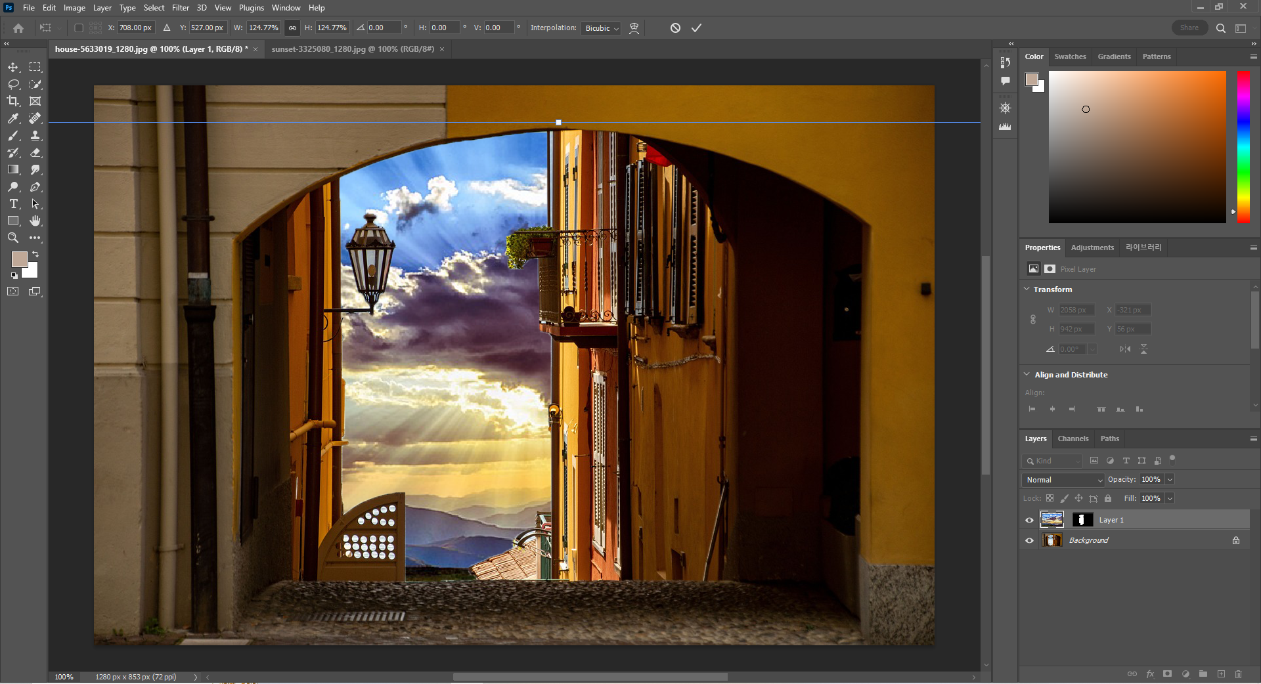Switch to sunset-3325080_1280.jpg document tab
This screenshot has height=684, width=1261.
click(x=353, y=49)
